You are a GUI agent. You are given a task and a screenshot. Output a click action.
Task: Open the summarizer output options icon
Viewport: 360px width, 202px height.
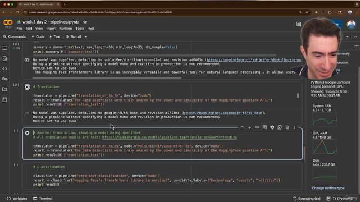pos(27,60)
